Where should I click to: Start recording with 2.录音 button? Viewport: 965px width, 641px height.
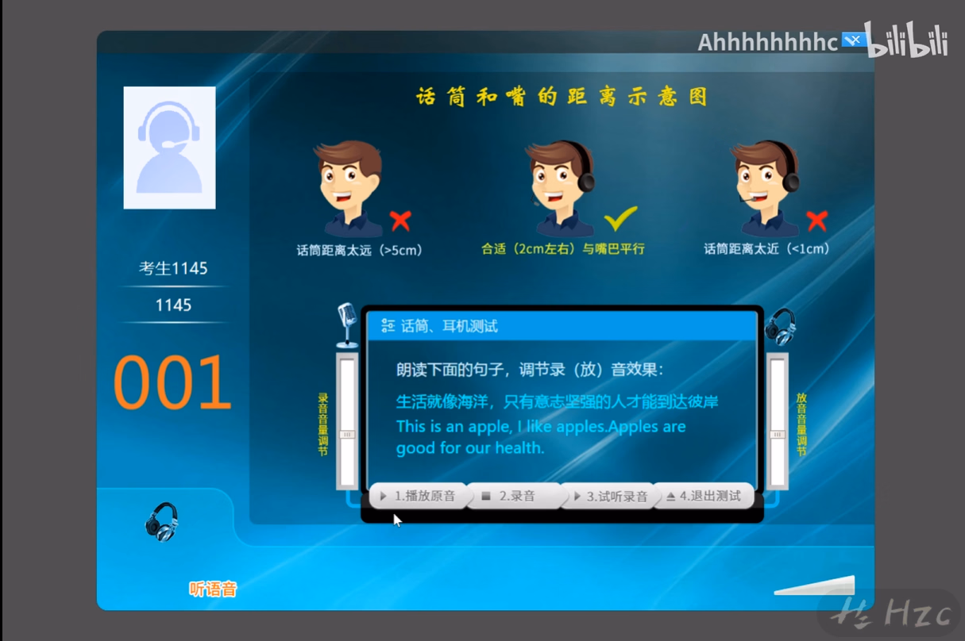click(x=513, y=496)
